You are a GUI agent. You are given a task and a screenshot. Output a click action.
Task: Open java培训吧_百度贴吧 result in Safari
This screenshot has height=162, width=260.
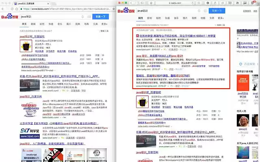tap(149, 92)
